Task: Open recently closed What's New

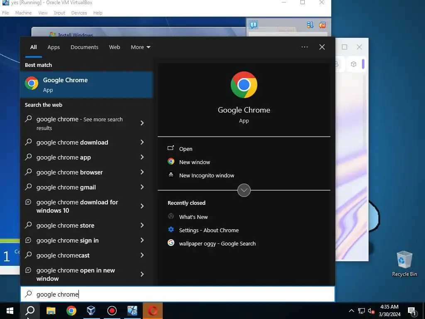Action: pos(193,217)
